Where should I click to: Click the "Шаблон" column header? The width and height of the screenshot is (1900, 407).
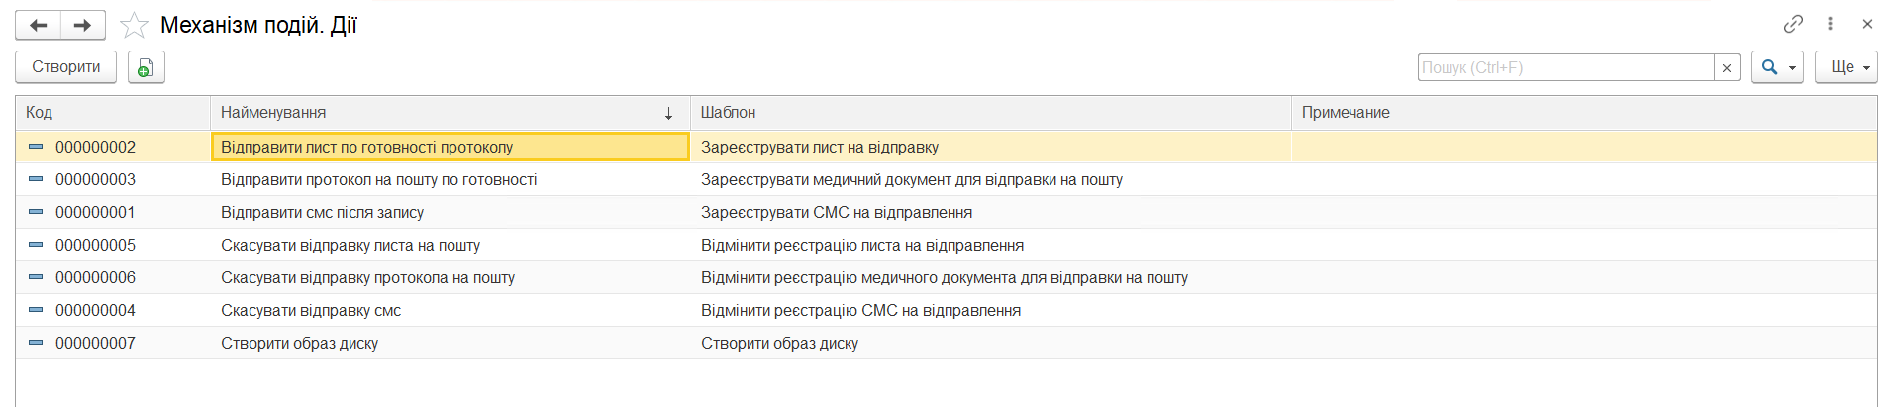pyautogui.click(x=990, y=113)
